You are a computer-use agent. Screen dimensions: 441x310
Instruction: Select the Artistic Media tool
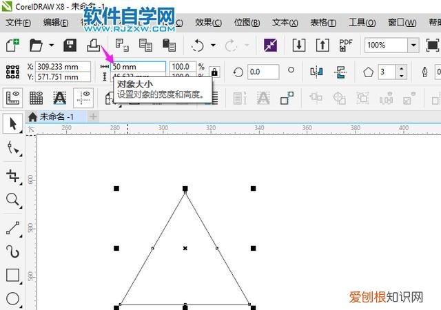12,251
